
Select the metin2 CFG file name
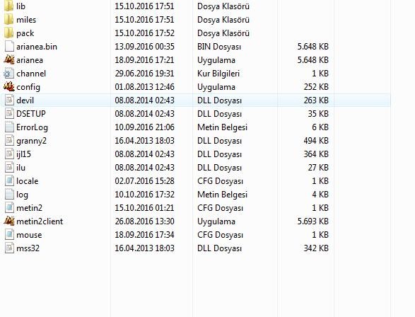(29, 208)
